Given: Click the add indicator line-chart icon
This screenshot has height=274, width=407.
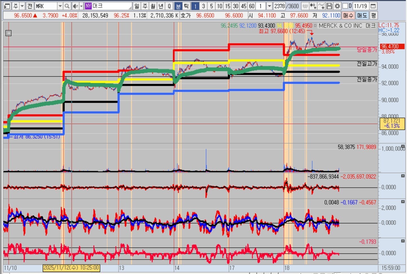Looking at the screenshot, I should [x=321, y=6].
